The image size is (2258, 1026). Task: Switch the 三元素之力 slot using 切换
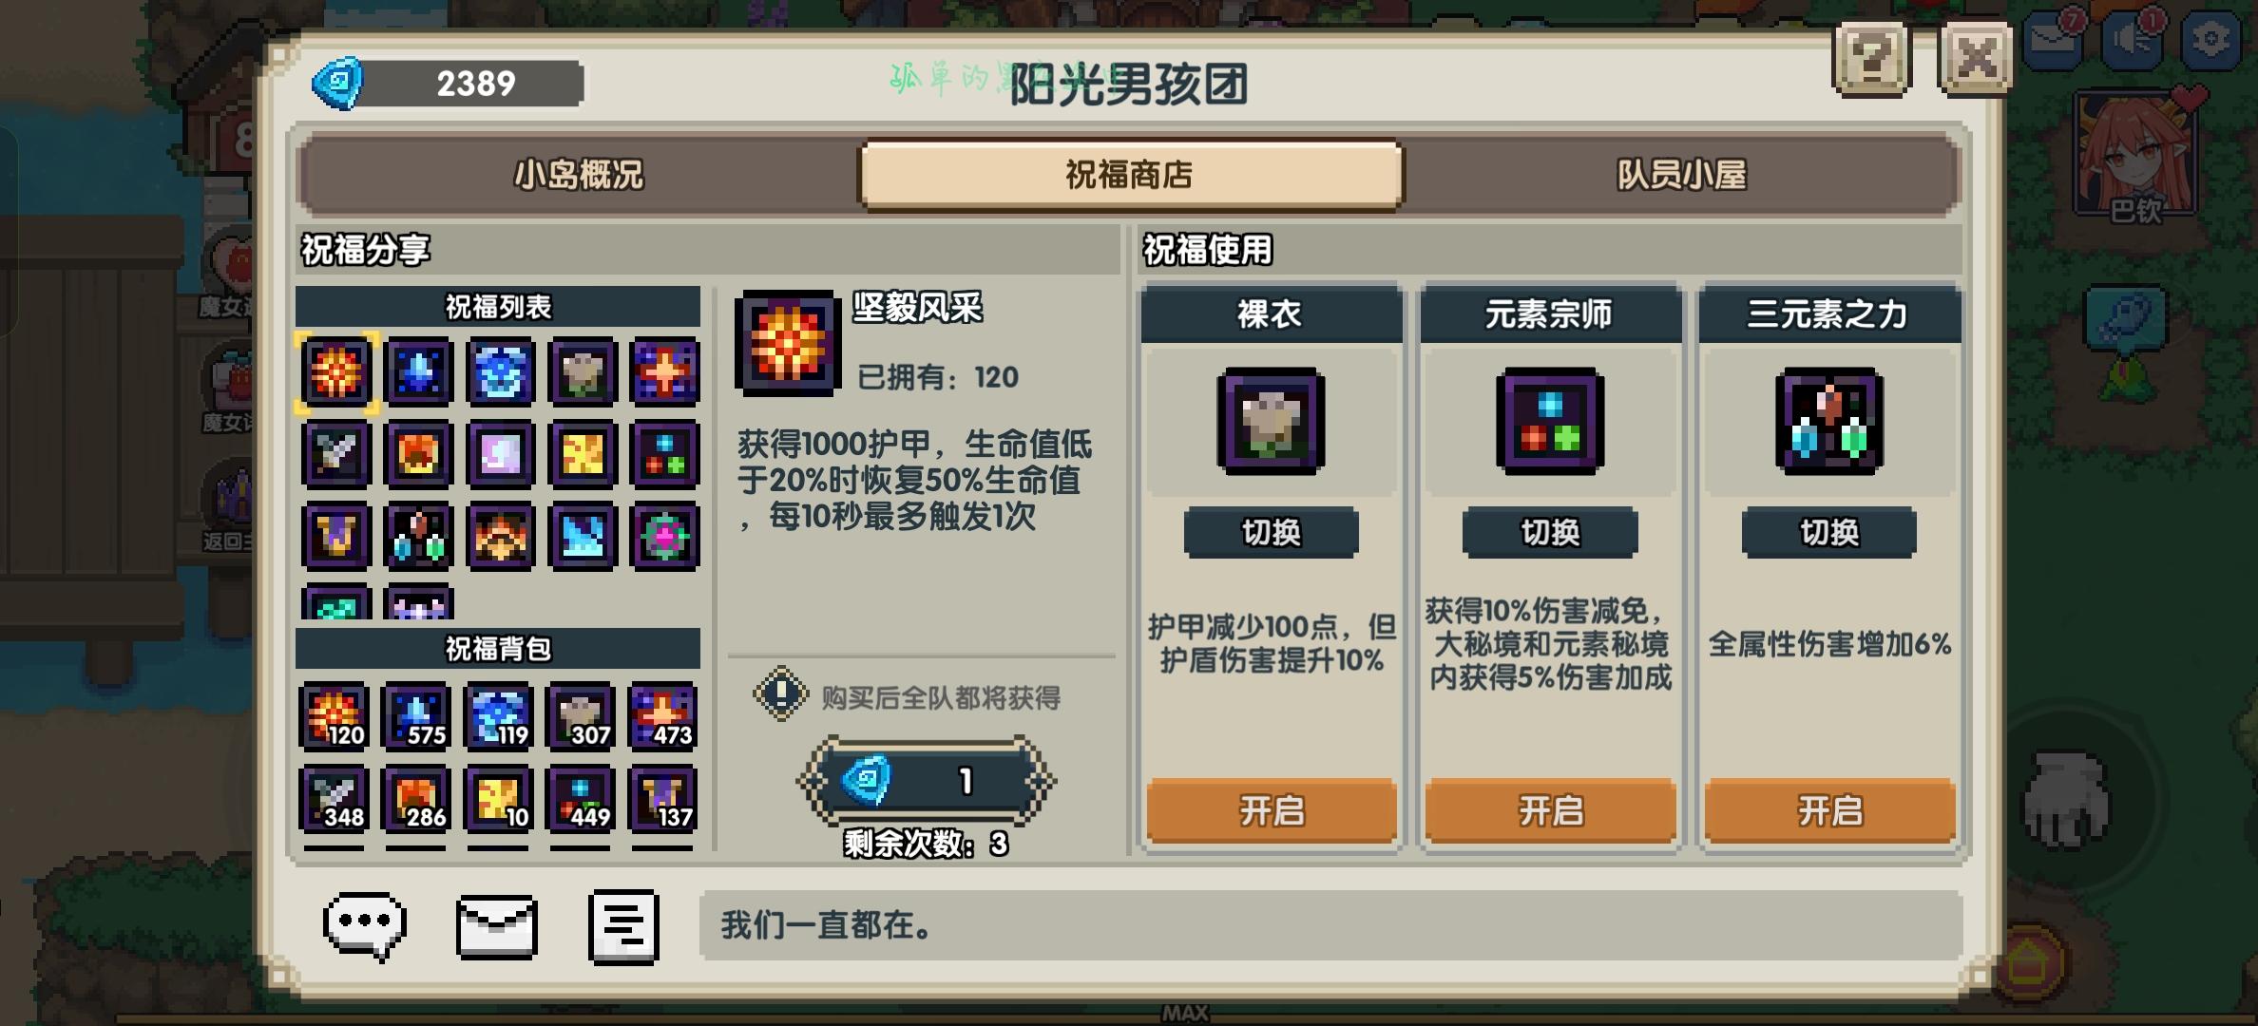1829,532
